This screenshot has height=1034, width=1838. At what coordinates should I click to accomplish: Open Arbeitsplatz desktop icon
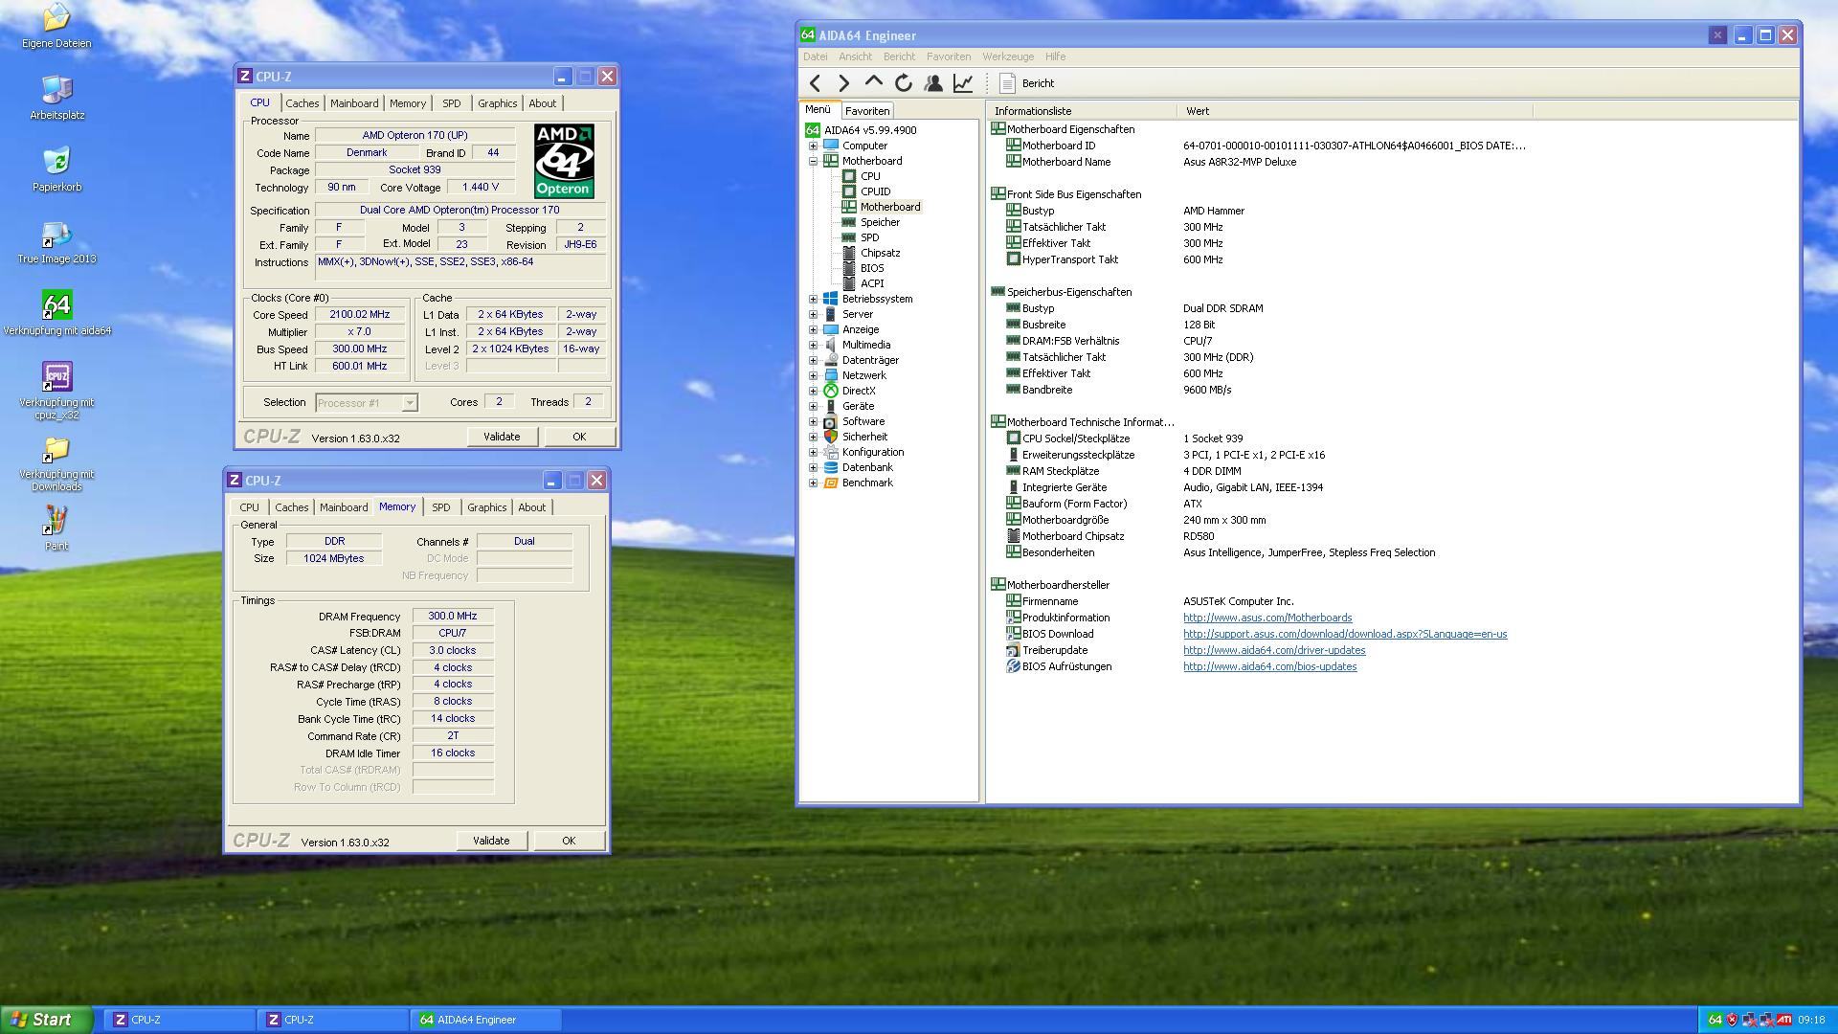[x=56, y=97]
